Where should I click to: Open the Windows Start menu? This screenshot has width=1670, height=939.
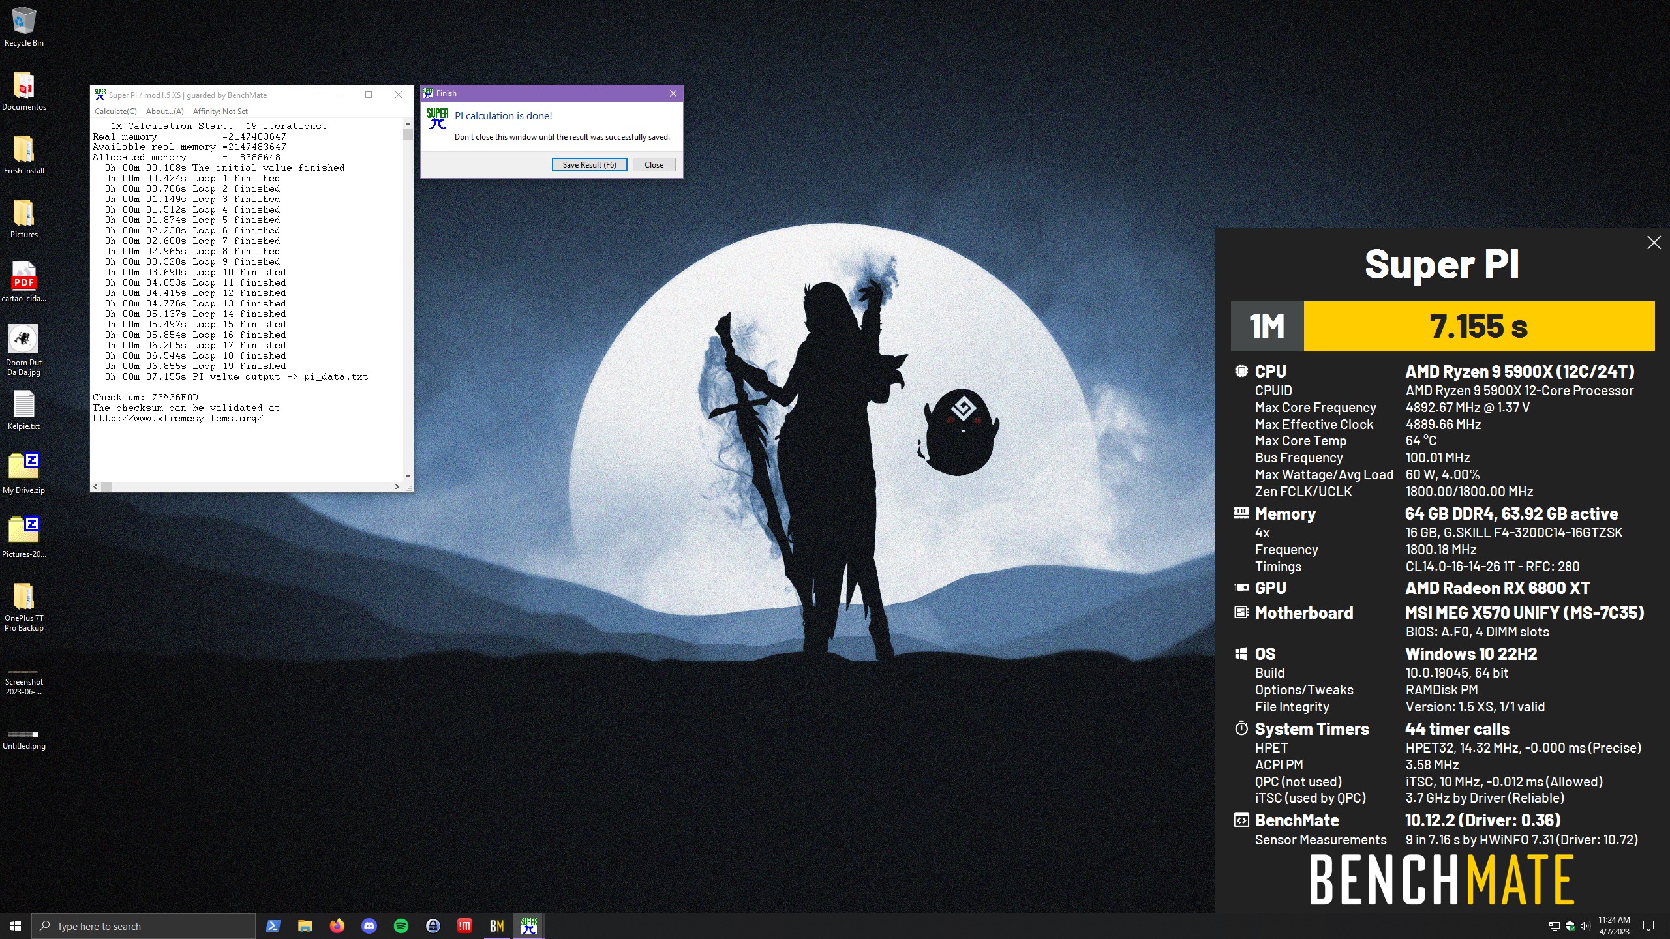pos(16,926)
